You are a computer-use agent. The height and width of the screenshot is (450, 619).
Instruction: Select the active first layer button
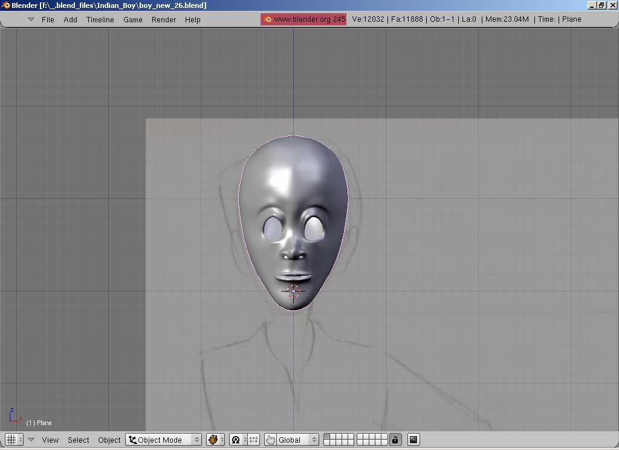(x=326, y=437)
